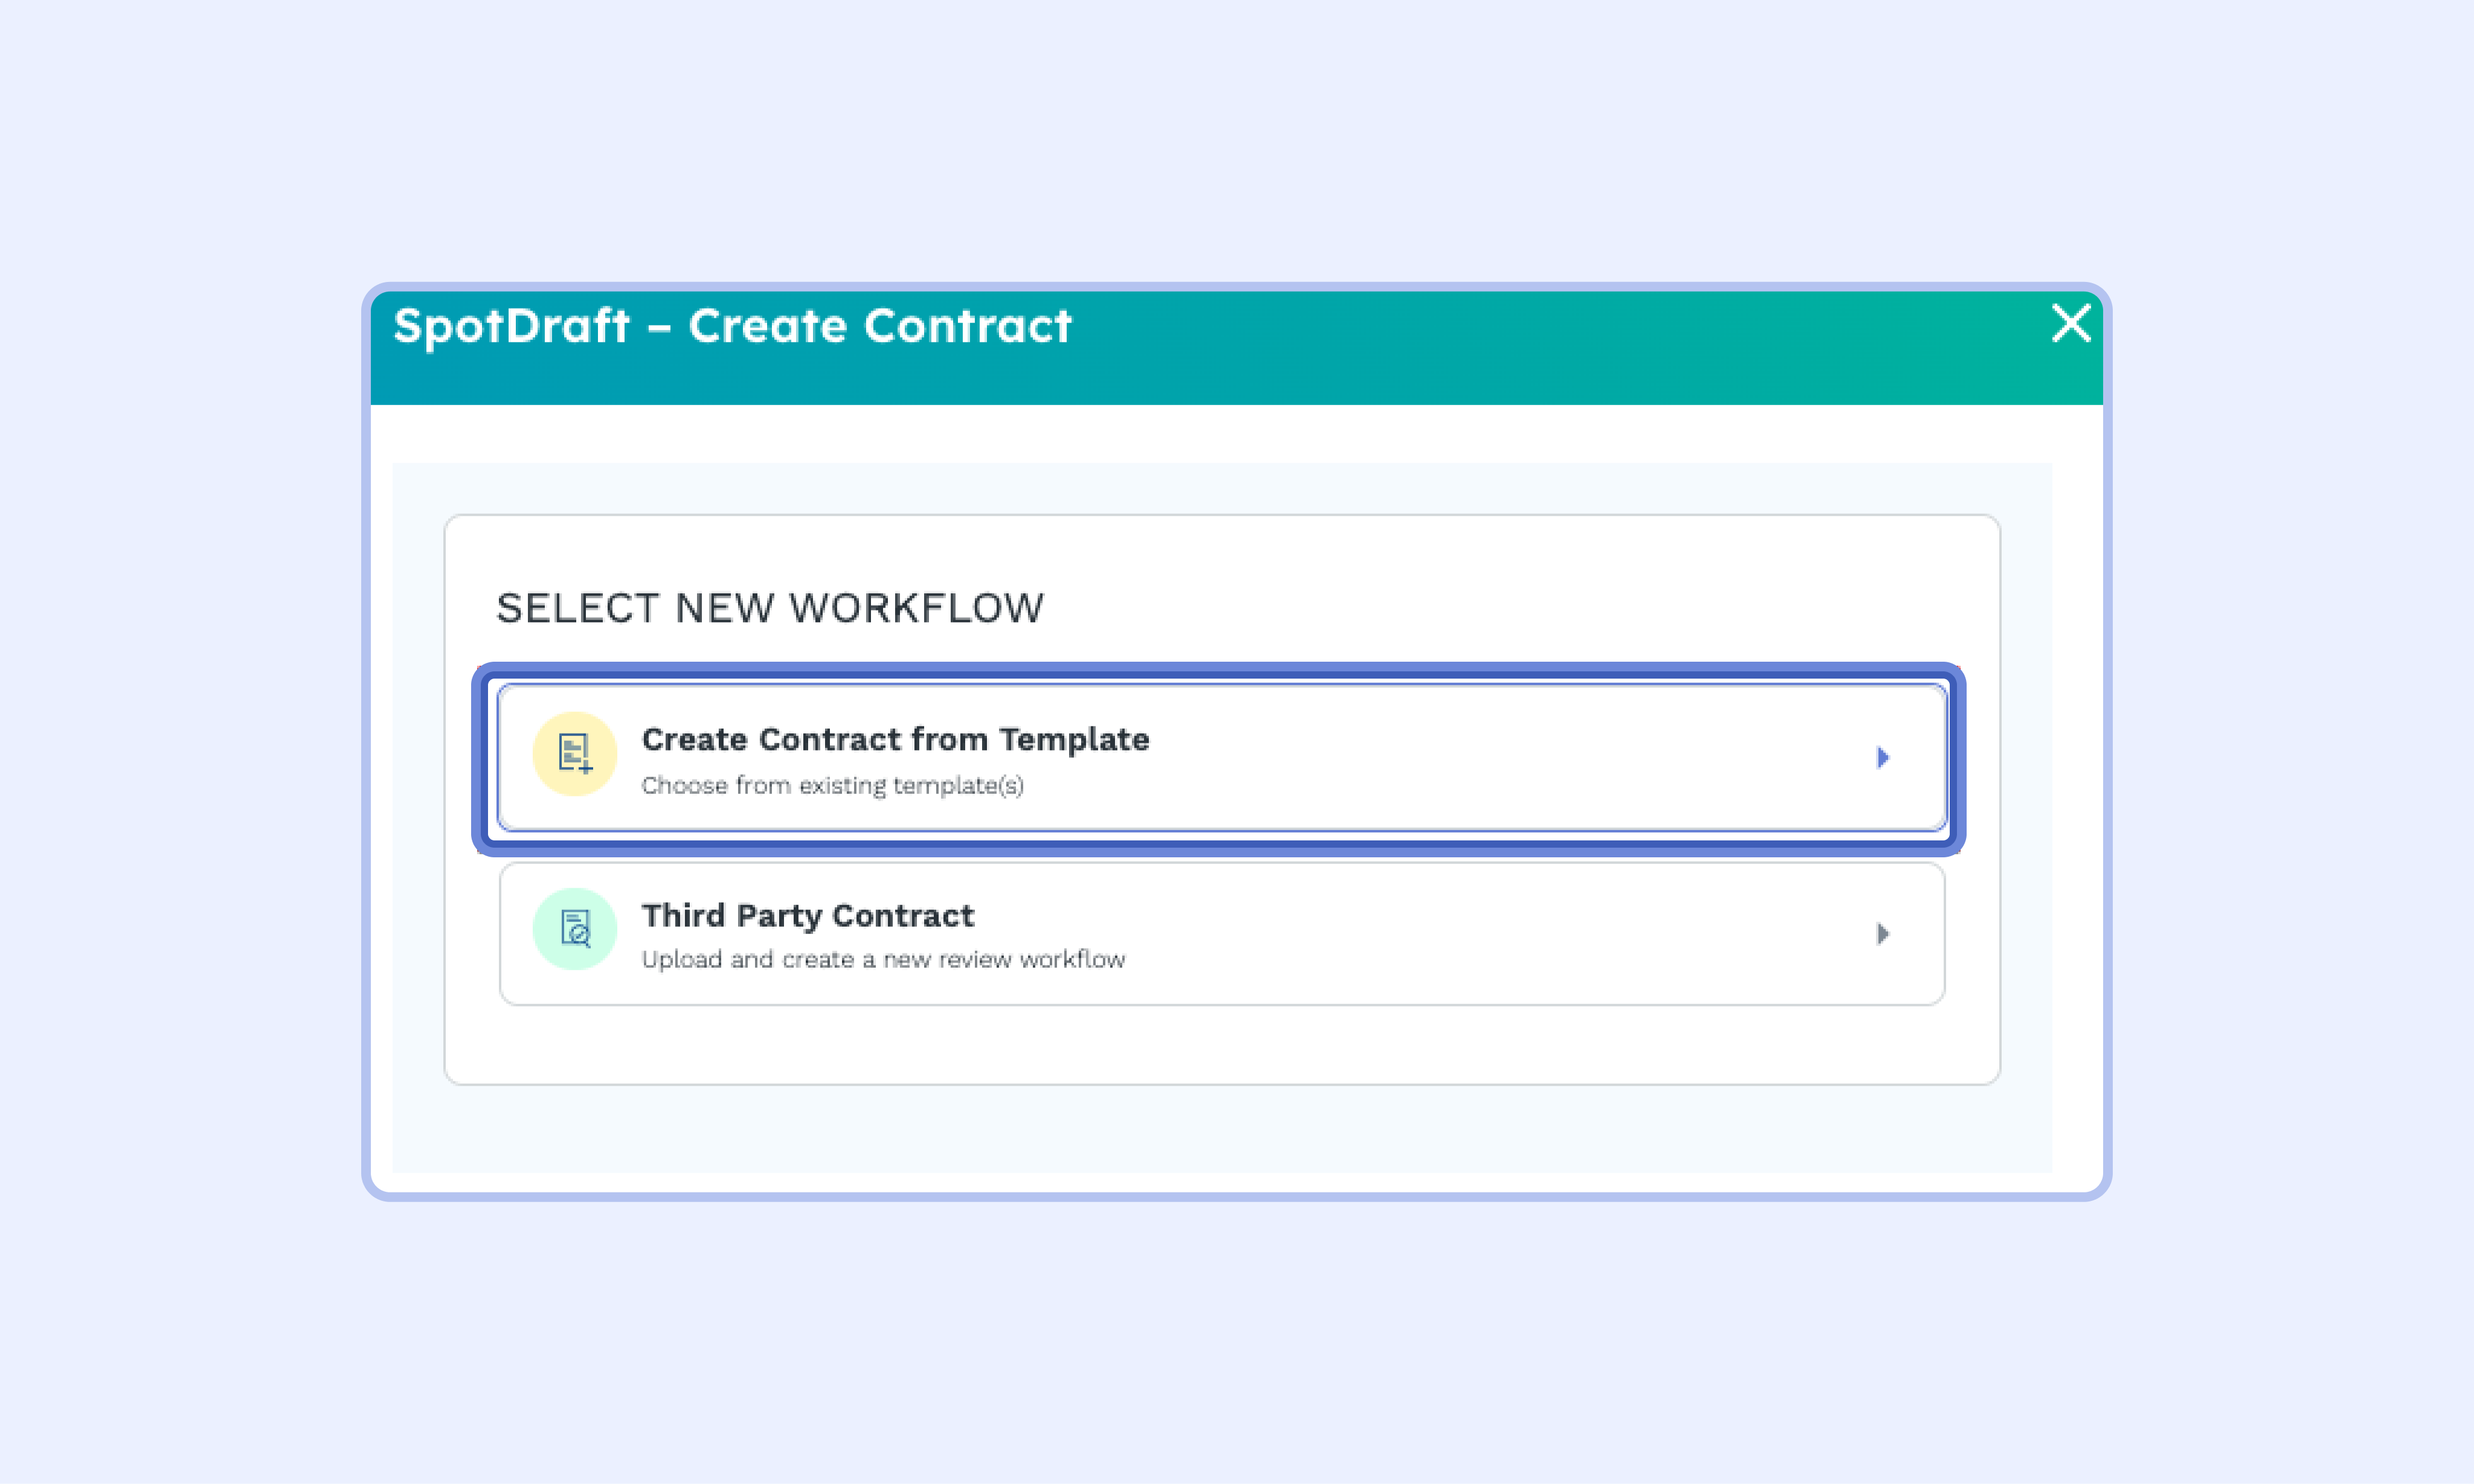Select the Third Party Contract title

point(808,915)
